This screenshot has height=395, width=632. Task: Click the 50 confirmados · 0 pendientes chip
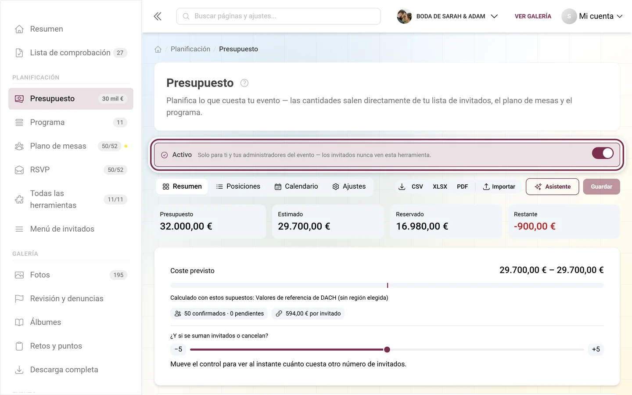pos(219,313)
